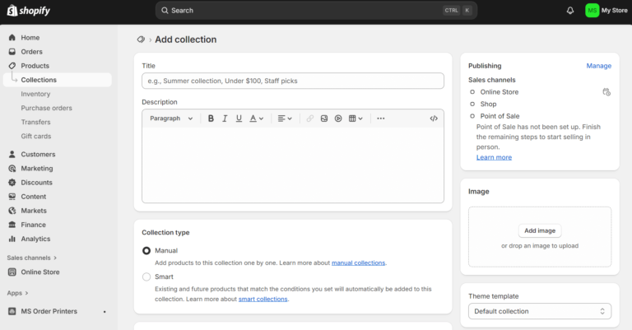Insert image into description

(x=324, y=119)
